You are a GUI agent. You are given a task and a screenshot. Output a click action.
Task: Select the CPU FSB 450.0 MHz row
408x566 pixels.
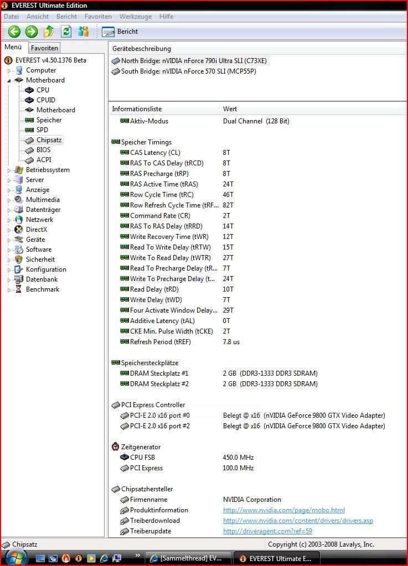(187, 458)
